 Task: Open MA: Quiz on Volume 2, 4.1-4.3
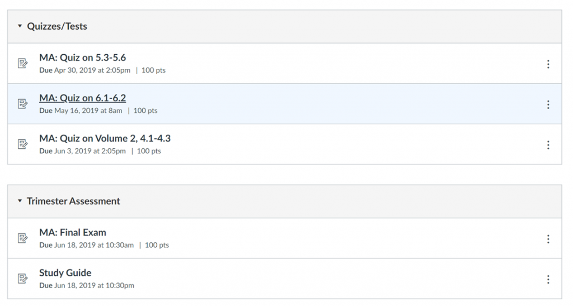click(105, 138)
